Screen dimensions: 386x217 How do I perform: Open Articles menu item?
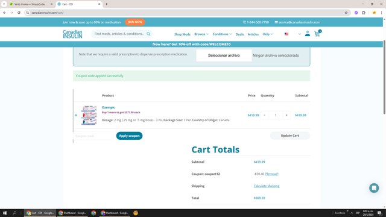[x=253, y=34]
